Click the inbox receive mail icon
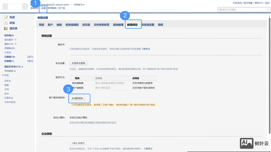The width and height of the screenshot is (271, 152). pyautogui.click(x=6, y=23)
